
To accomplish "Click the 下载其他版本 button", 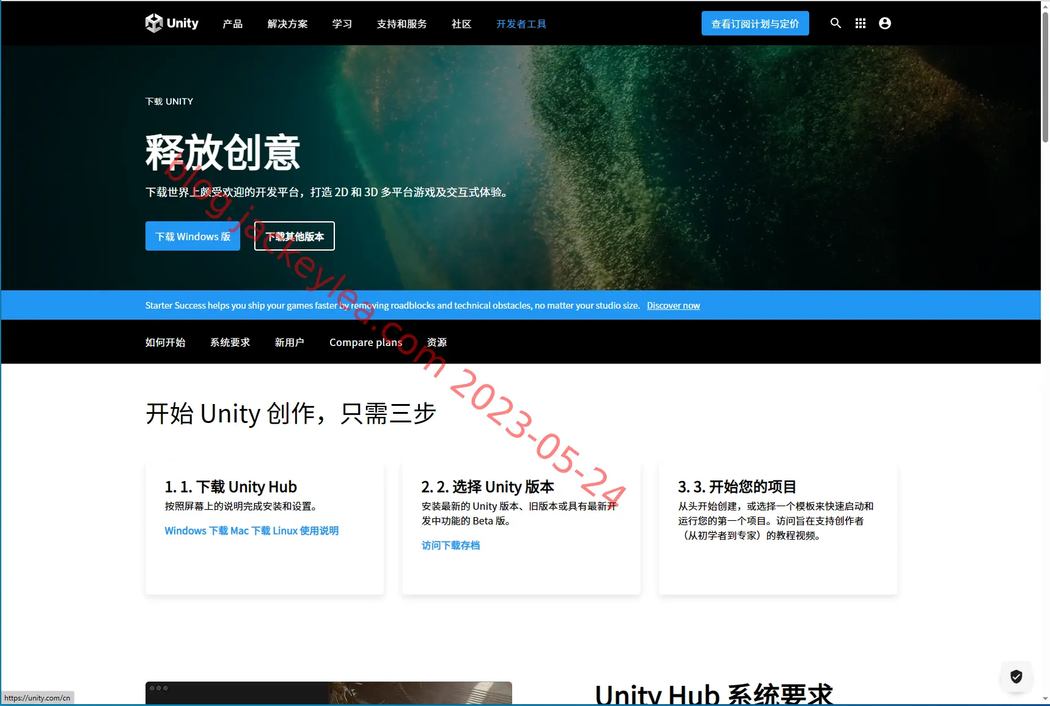I will pos(295,236).
